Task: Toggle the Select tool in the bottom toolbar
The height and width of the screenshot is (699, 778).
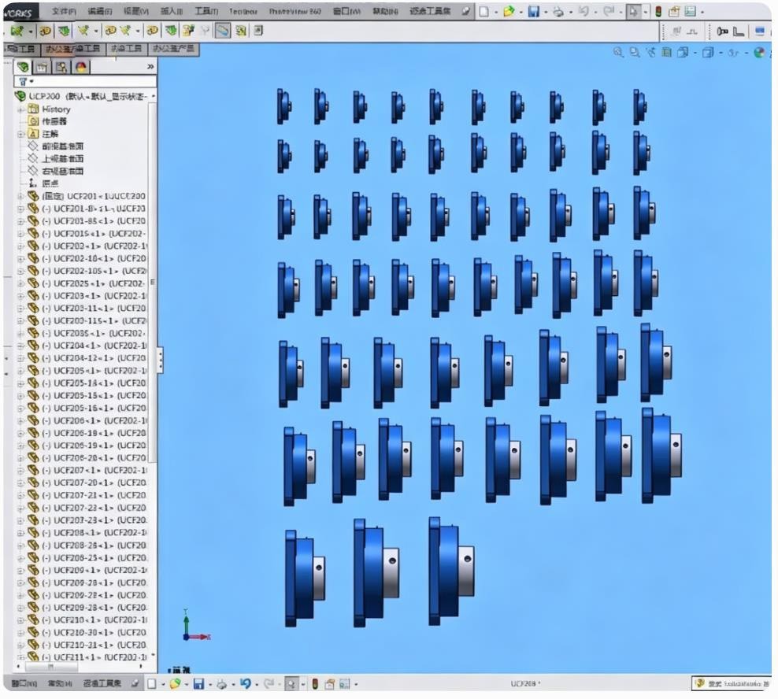Action: pyautogui.click(x=291, y=684)
